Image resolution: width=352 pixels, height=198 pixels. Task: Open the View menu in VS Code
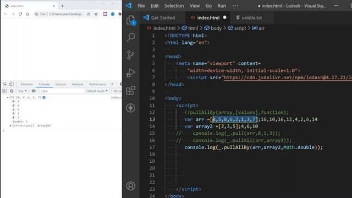pyautogui.click(x=195, y=6)
